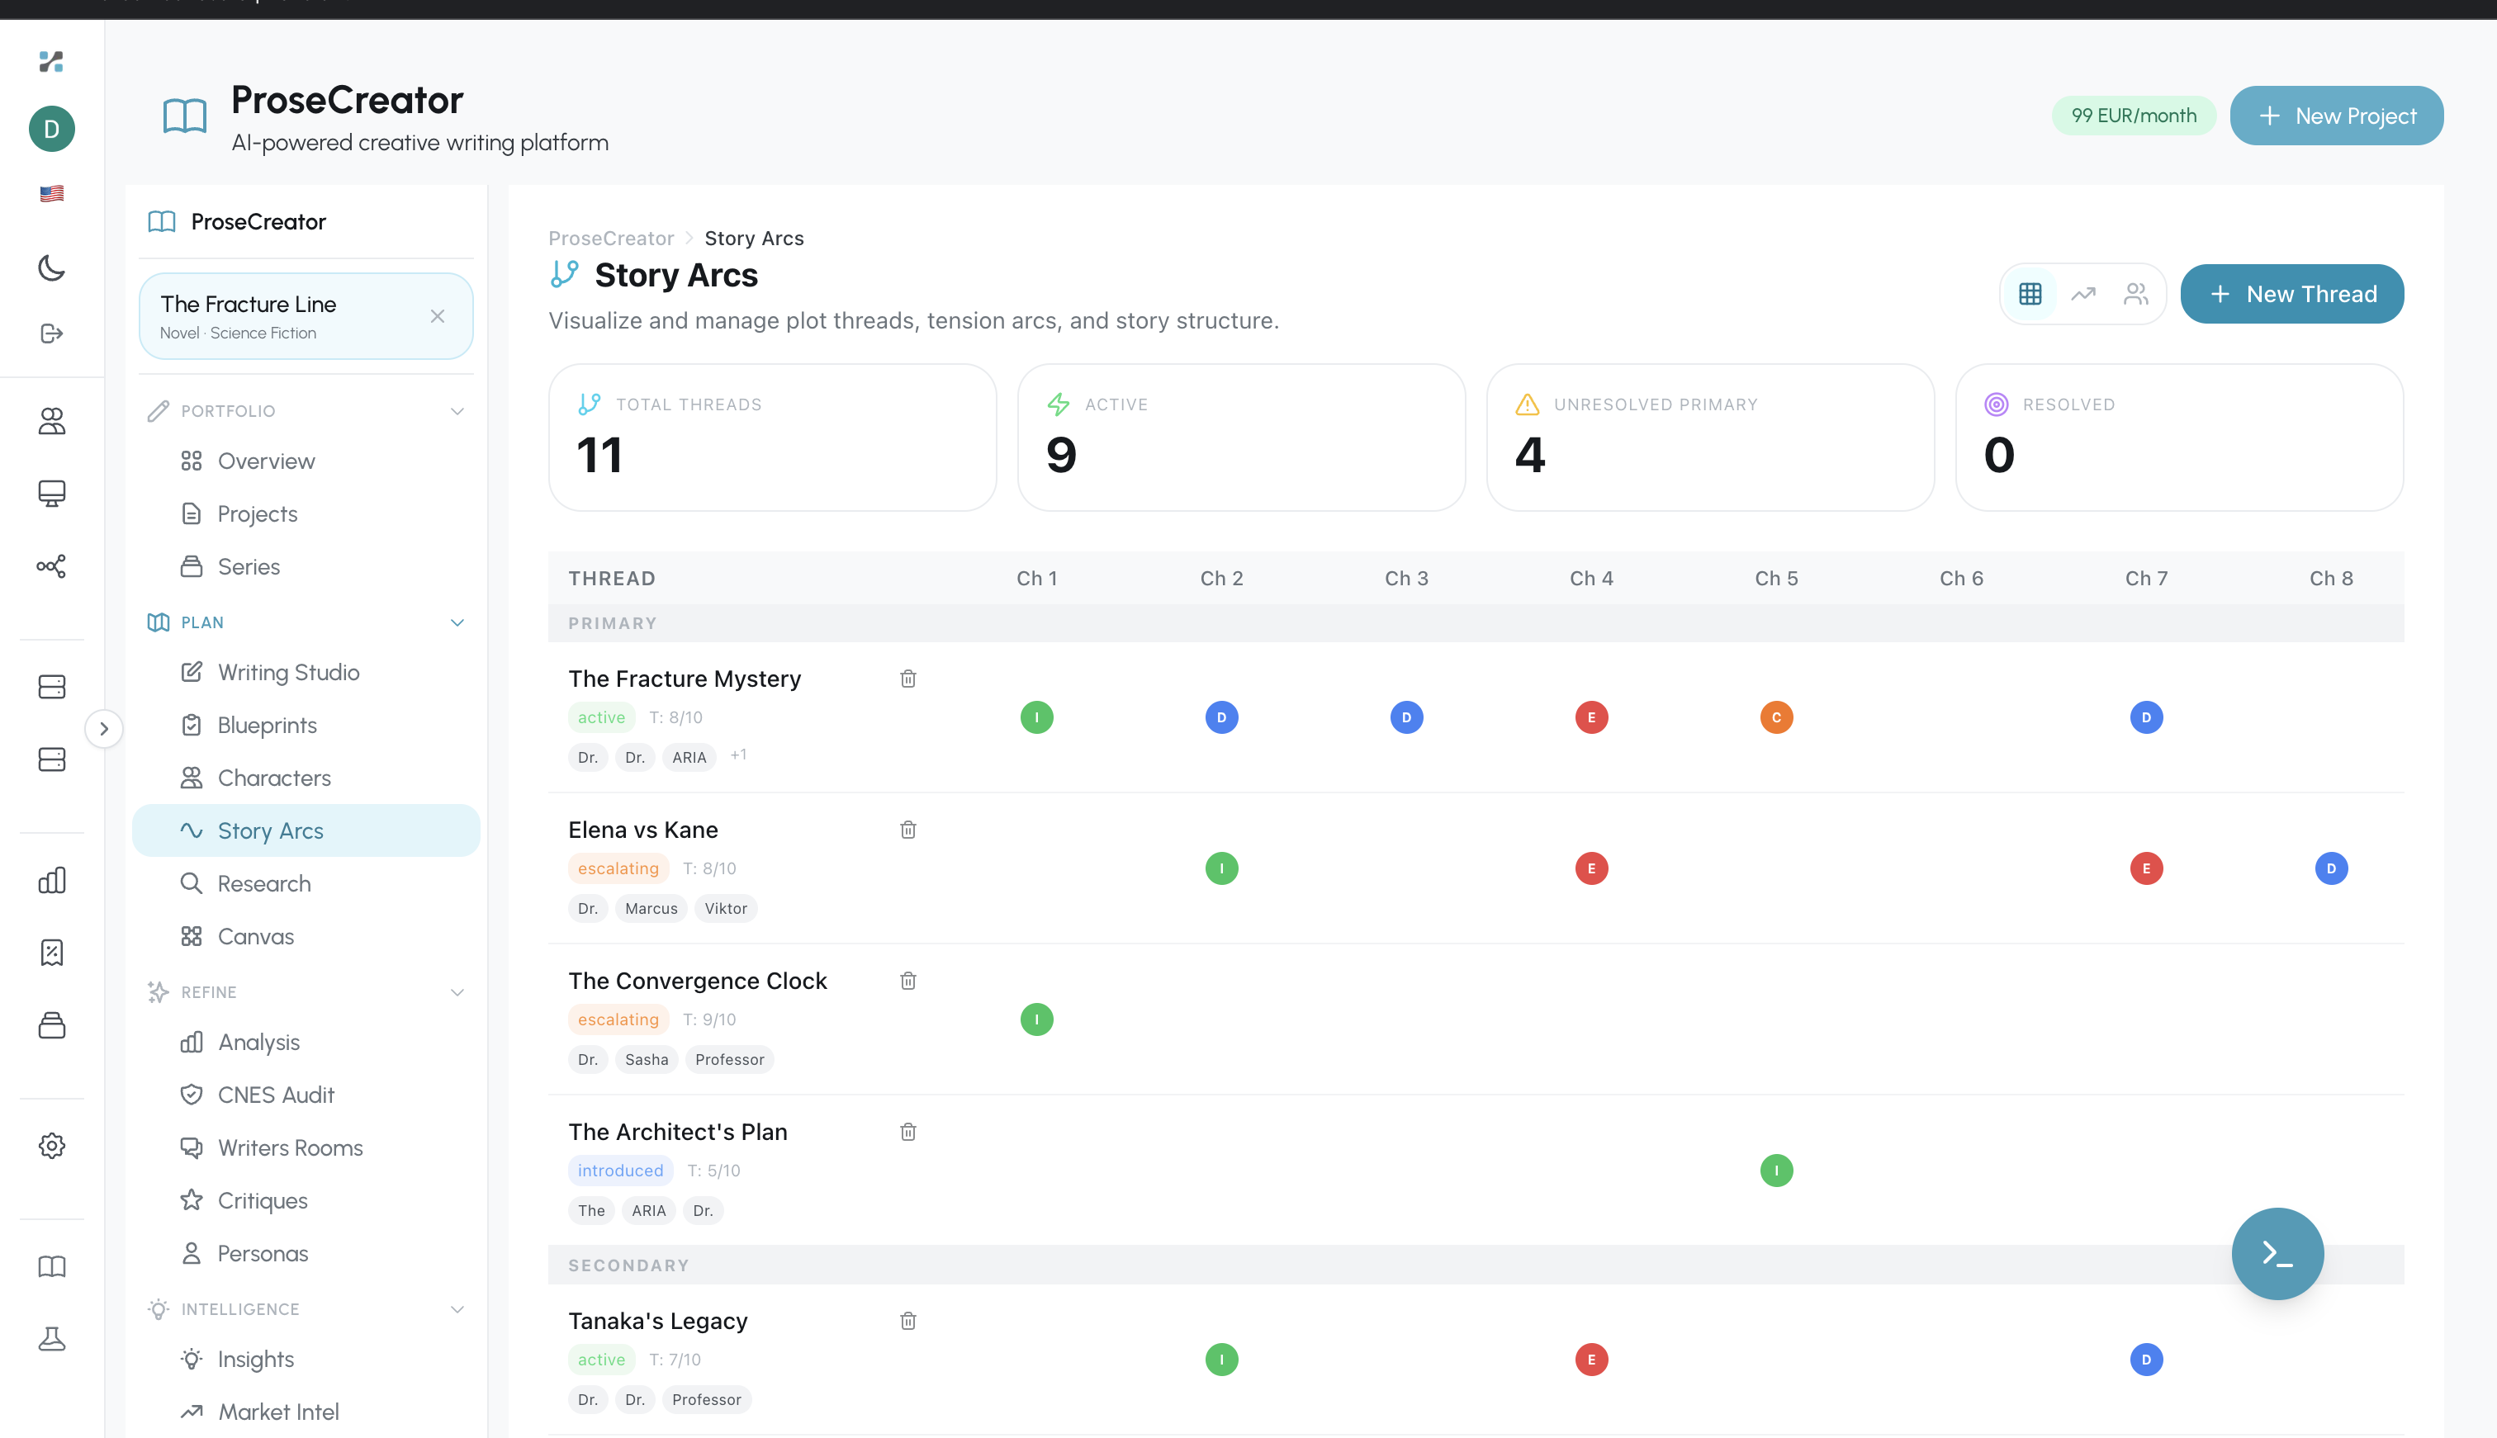
Task: Collapse the PORTFOLIO section
Action: tap(457, 410)
